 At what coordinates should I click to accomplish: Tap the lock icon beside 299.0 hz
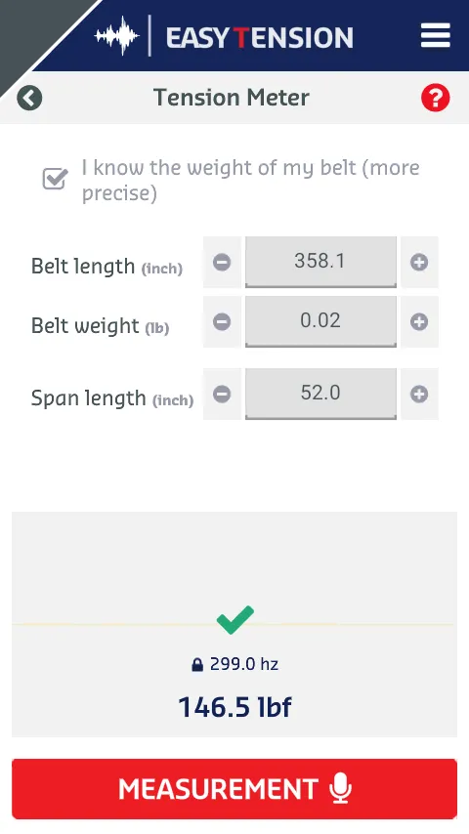click(197, 665)
